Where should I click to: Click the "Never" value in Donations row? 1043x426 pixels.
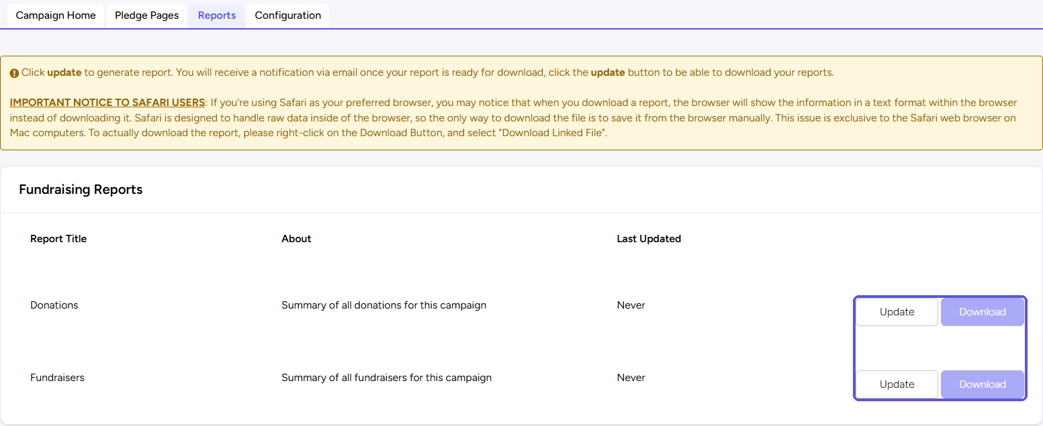click(x=631, y=305)
